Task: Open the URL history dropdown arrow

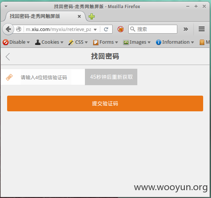Action: pyautogui.click(x=95, y=30)
